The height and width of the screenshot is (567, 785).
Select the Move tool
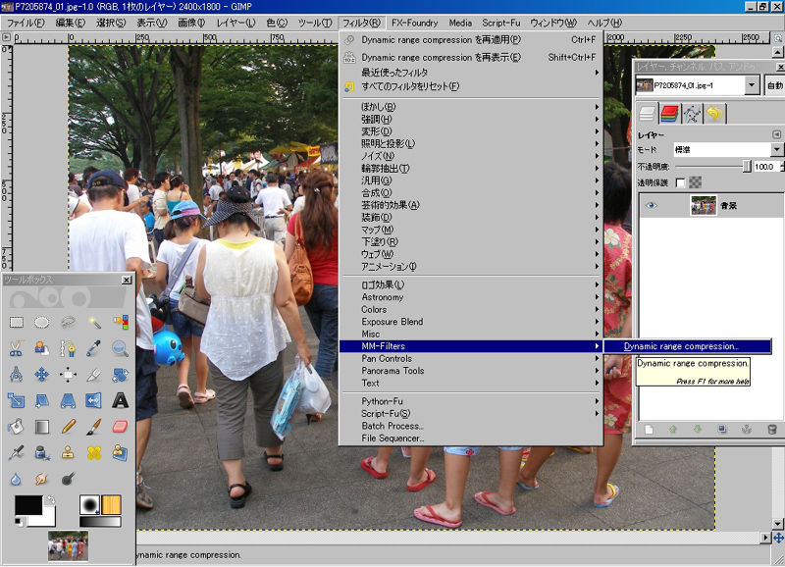click(42, 375)
